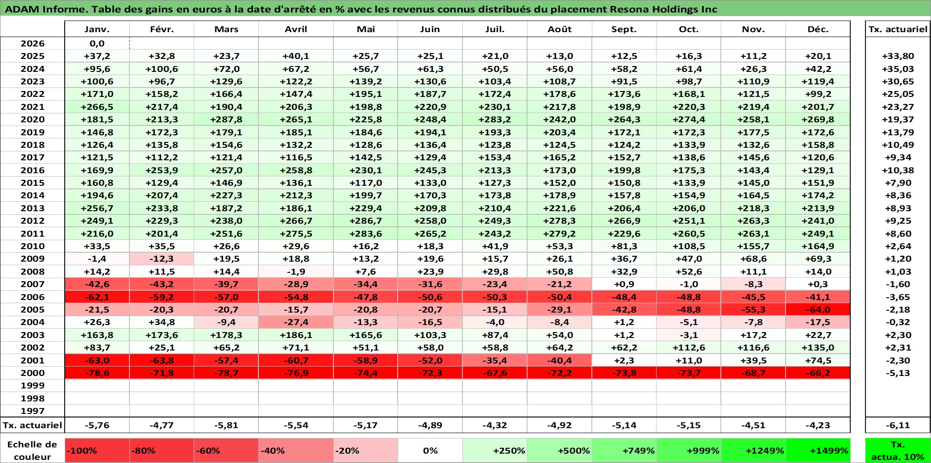Click the 2008 April value -1,9
Screen dimensions: 931x463
click(296, 271)
